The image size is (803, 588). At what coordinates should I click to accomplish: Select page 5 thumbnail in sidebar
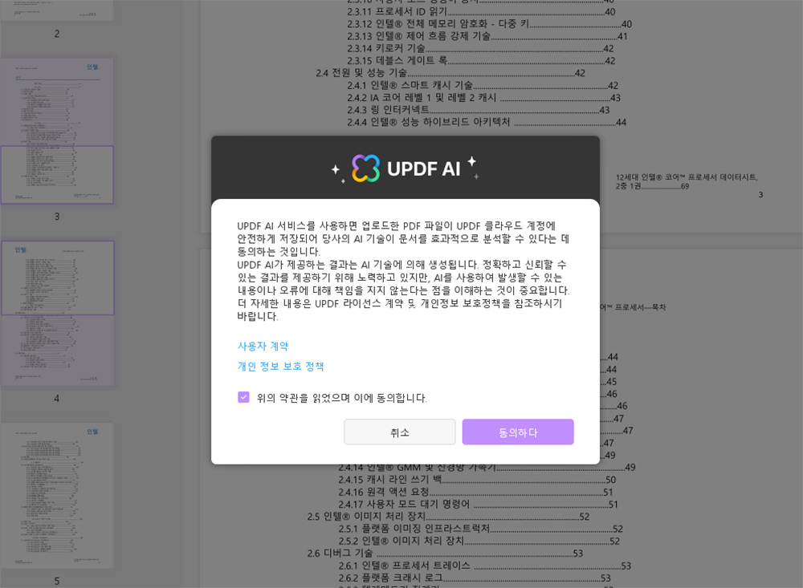click(57, 496)
